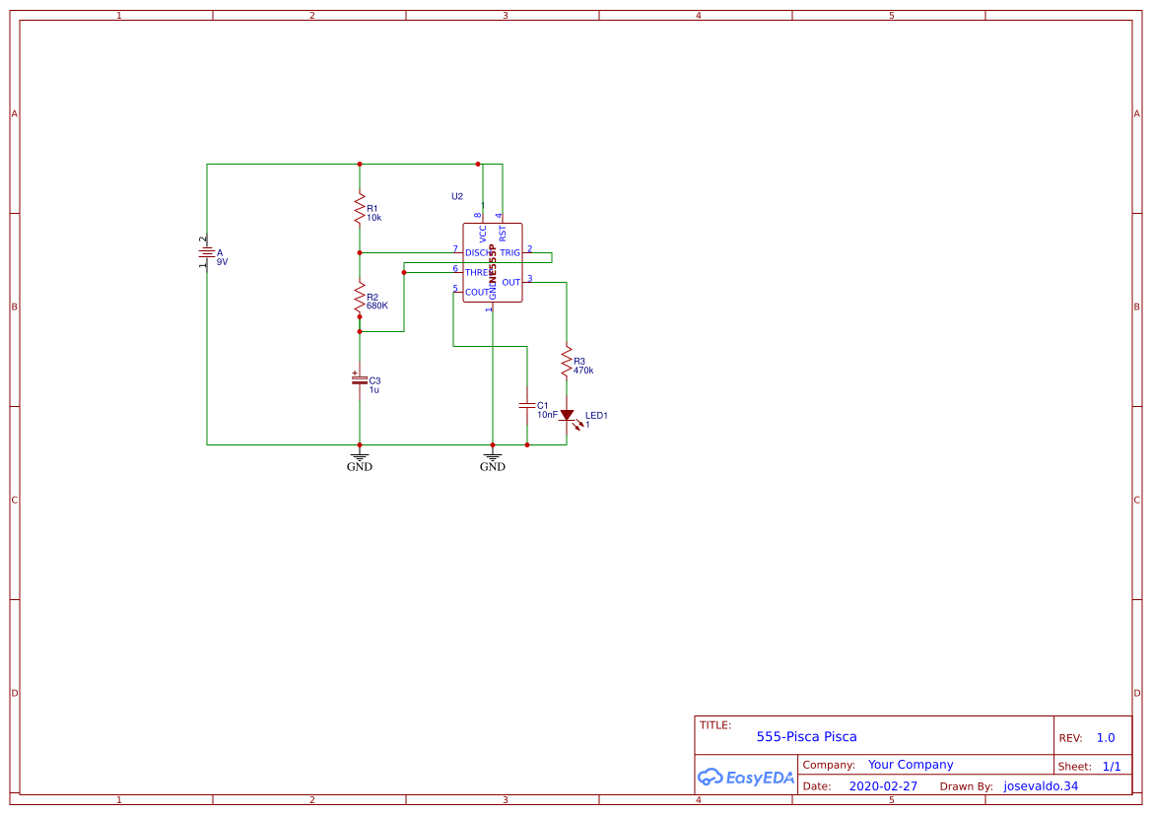1152x815 pixels.
Task: Click capacitor C1 labeled 10nF
Action: 527,406
